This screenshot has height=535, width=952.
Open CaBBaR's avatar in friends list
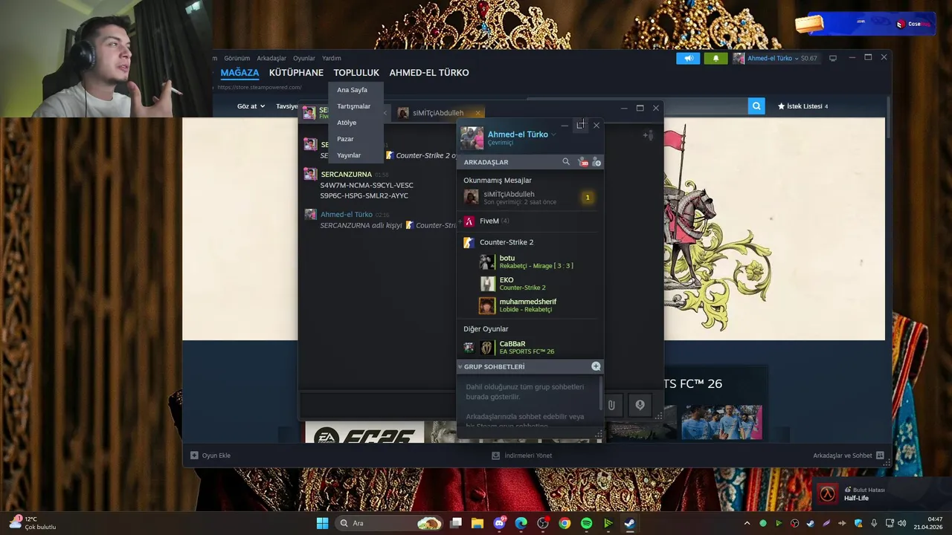pos(486,348)
